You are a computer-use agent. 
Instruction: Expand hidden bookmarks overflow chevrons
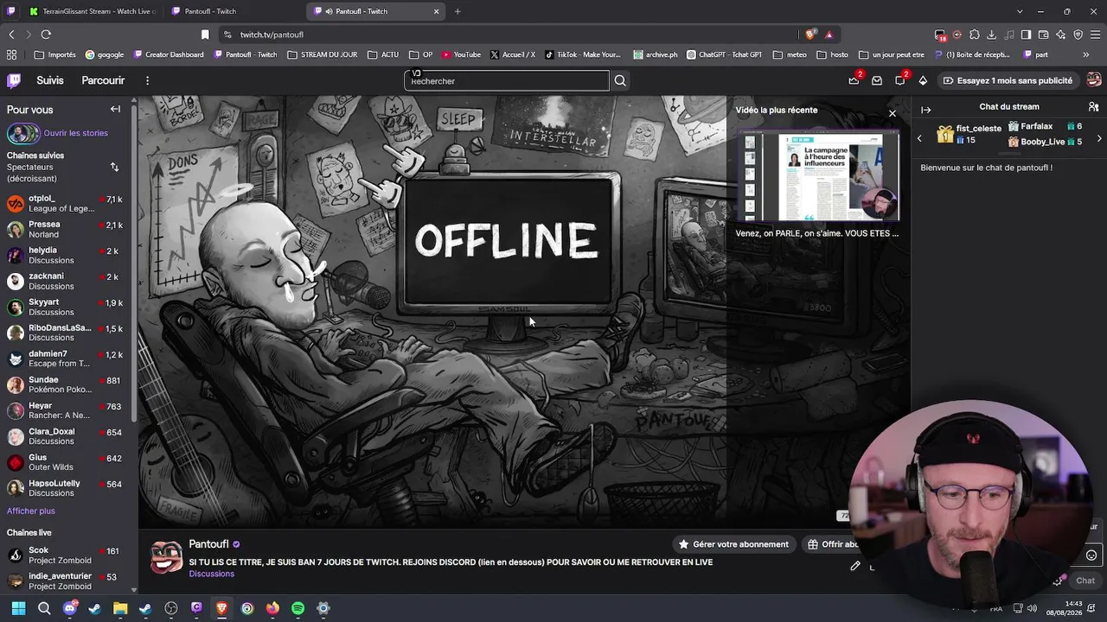1086,54
